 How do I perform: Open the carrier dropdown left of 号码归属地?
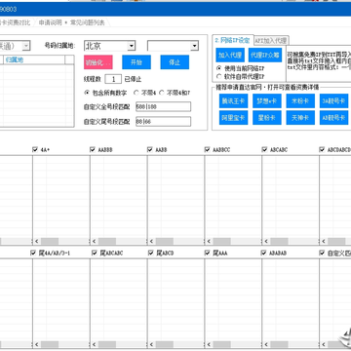(x=15, y=46)
